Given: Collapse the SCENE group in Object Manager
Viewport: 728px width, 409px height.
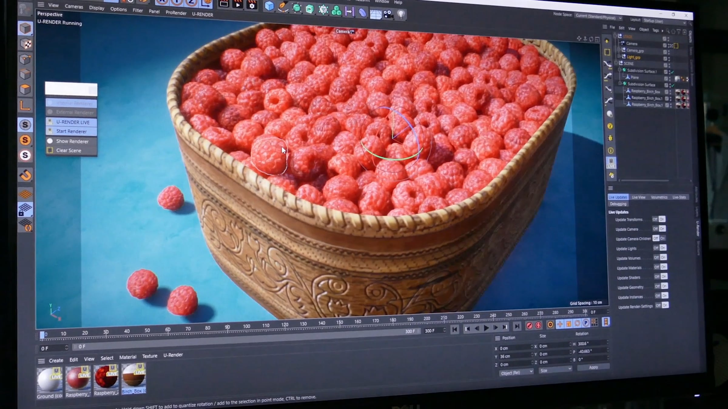Looking at the screenshot, I should point(616,63).
